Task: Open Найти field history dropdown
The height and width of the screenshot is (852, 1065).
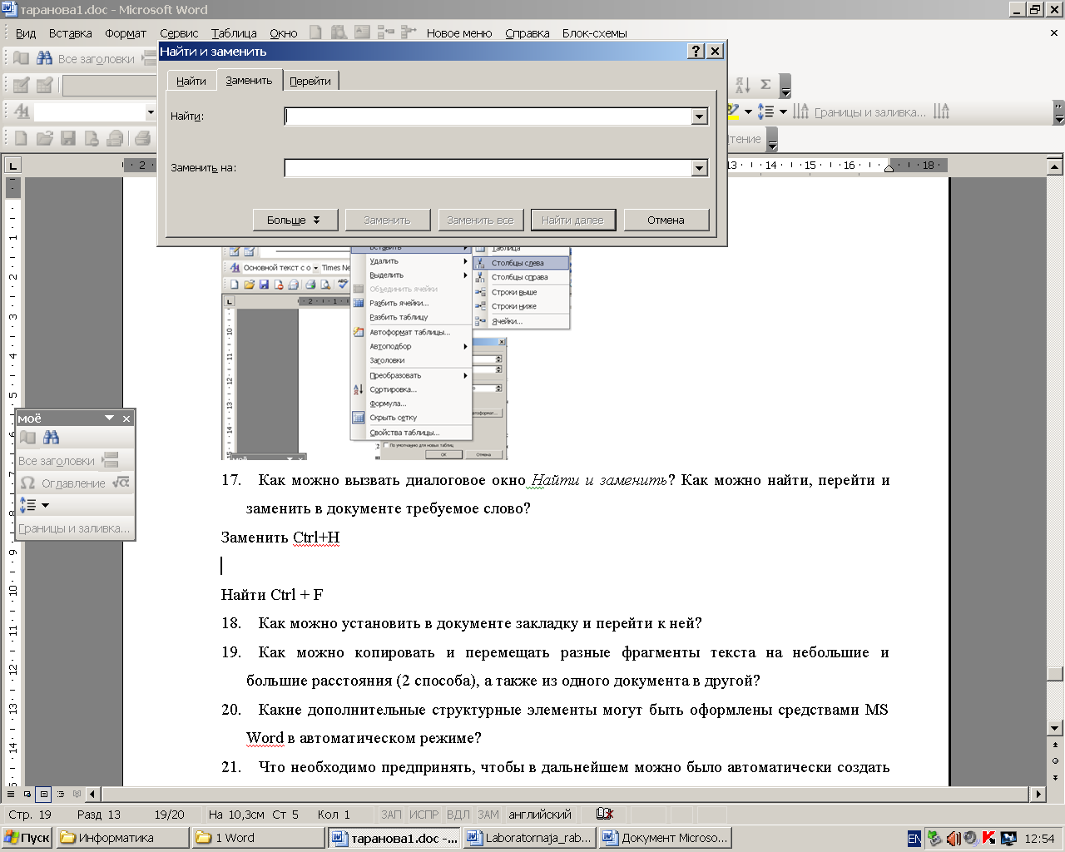Action: point(700,116)
